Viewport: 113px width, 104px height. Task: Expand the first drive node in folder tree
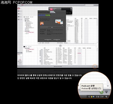[x=25, y=22]
